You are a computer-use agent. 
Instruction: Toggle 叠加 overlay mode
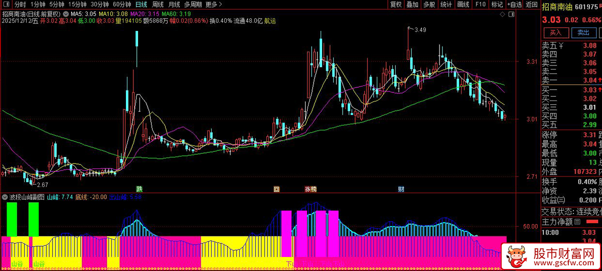click(412, 4)
